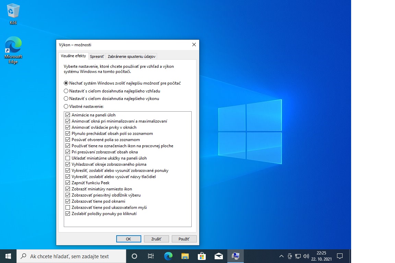Disable 'Zapnúť funkciu Peek' checkbox
395x263 pixels.
pyautogui.click(x=68, y=183)
